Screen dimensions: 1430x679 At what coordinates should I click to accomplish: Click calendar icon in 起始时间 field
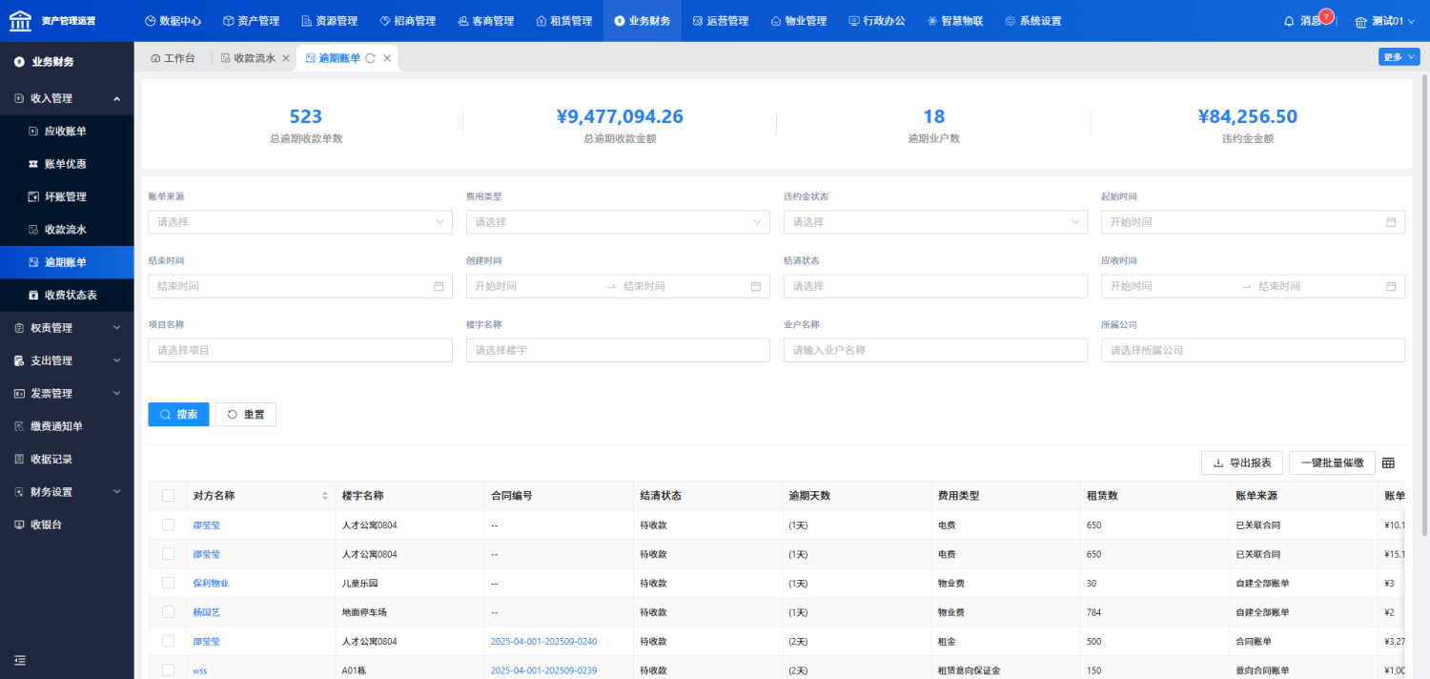click(1391, 222)
